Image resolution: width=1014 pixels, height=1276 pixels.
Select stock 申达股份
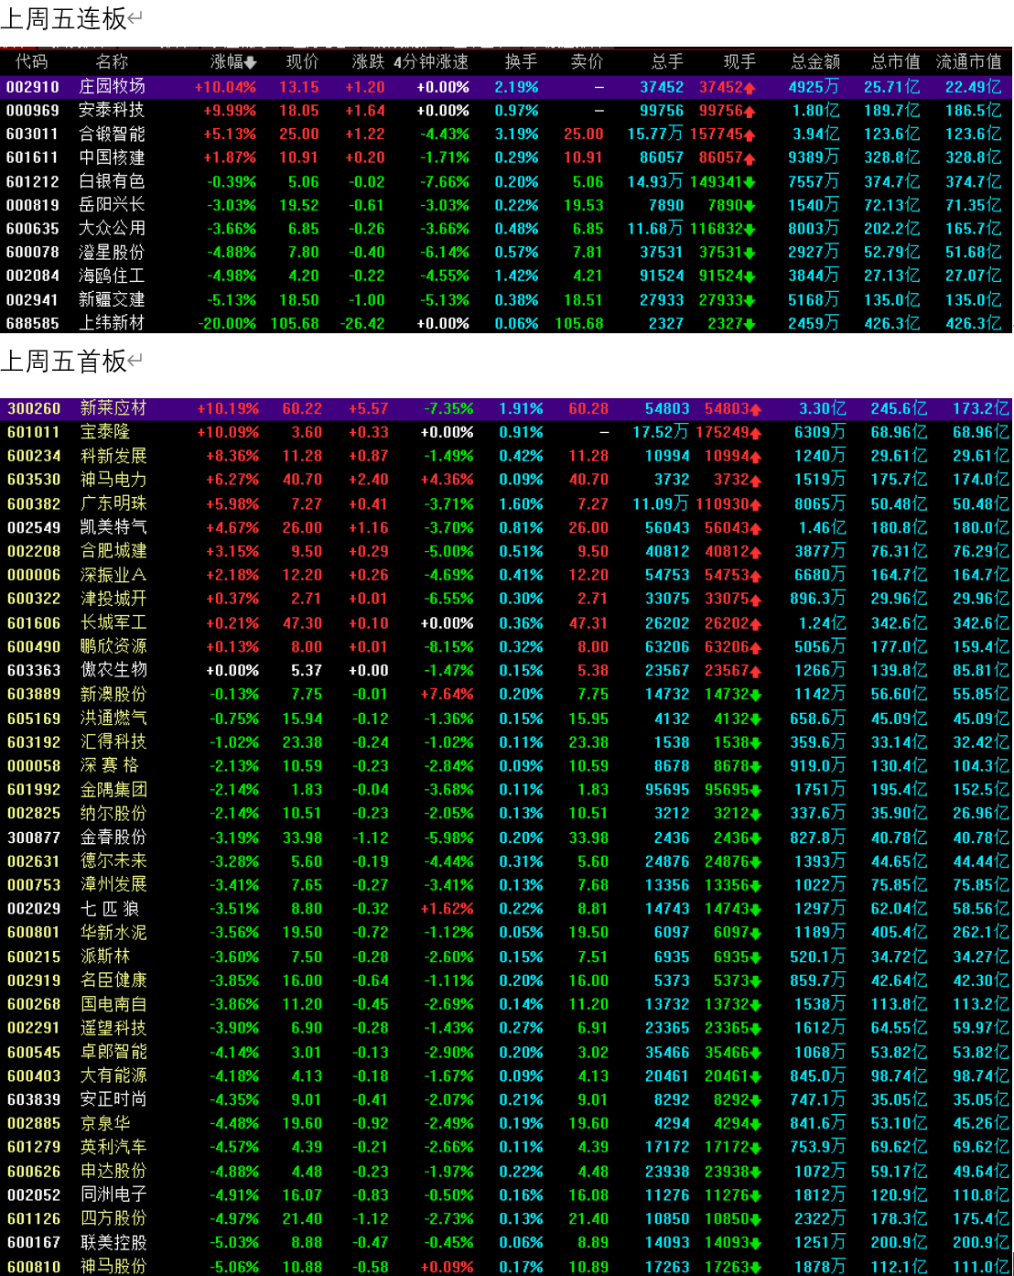click(113, 1171)
